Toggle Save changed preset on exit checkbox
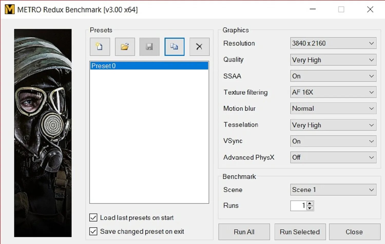The width and height of the screenshot is (385, 244). [93, 231]
